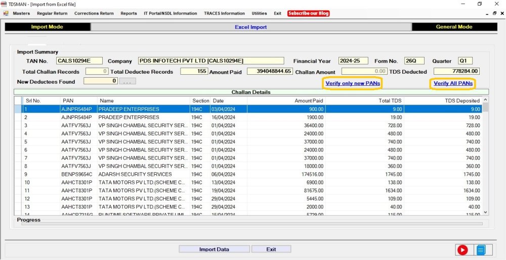Restore the inner child window
The image size is (506, 260).
[x=494, y=13]
